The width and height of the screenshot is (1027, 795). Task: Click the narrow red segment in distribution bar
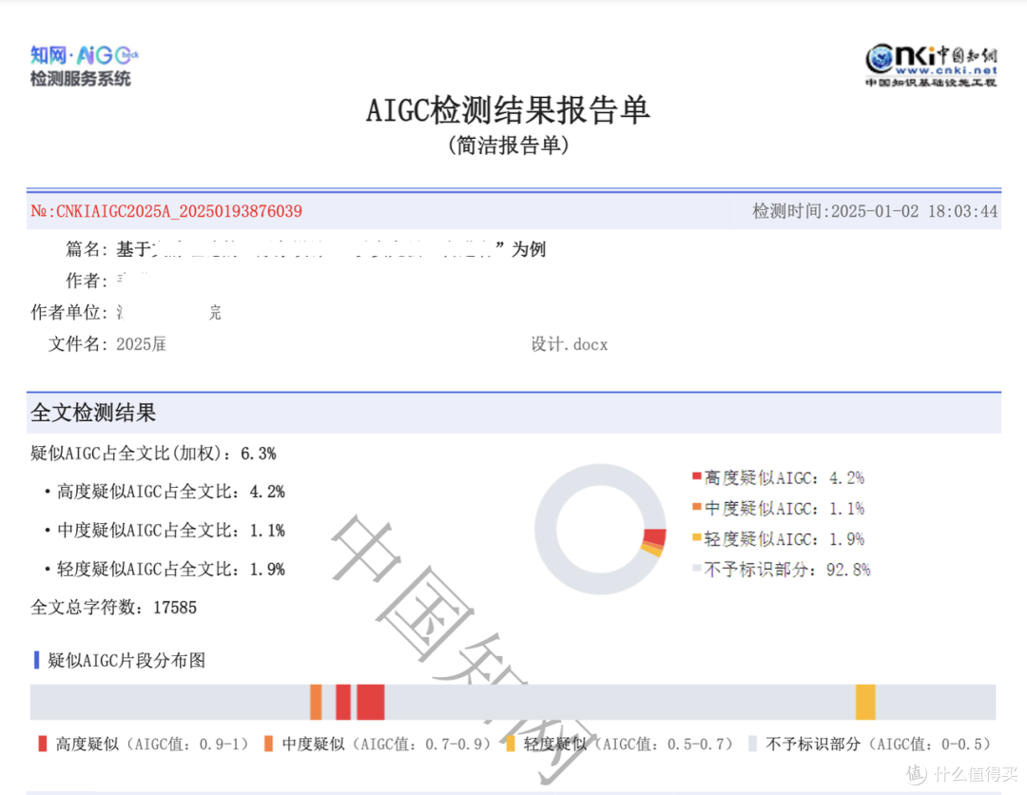[343, 702]
